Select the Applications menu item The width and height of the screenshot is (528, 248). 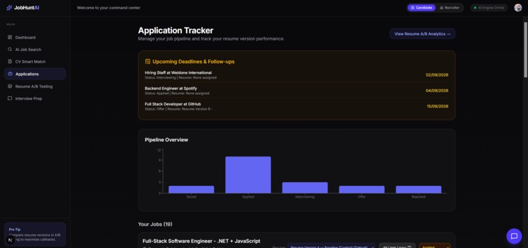[35, 74]
